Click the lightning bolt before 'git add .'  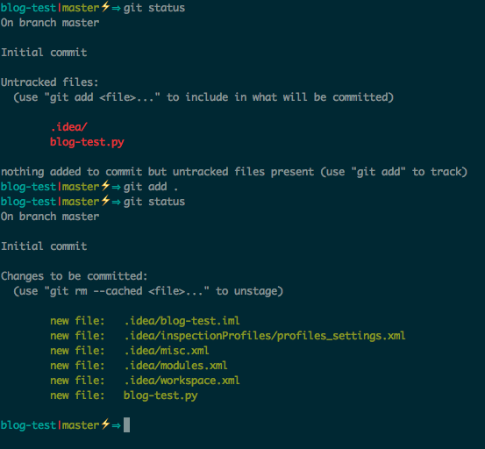click(105, 185)
